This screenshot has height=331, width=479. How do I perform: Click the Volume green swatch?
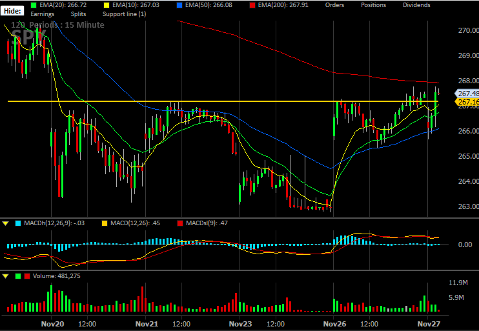pyautogui.click(x=18, y=276)
